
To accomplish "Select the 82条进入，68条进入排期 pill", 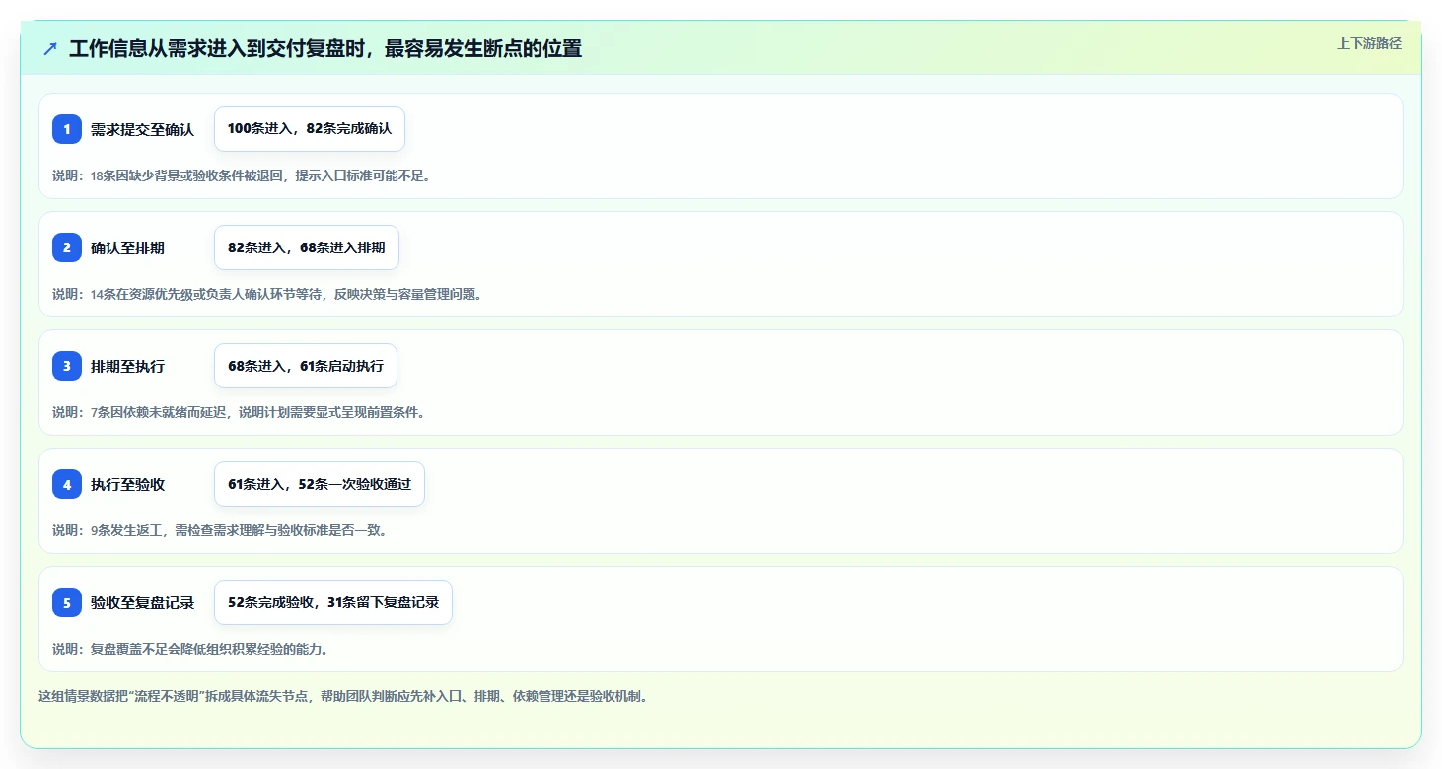I will [x=307, y=247].
